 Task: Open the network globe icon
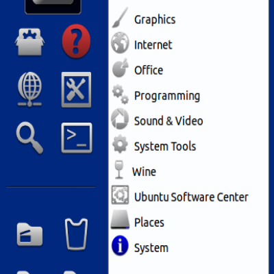pos(29,89)
